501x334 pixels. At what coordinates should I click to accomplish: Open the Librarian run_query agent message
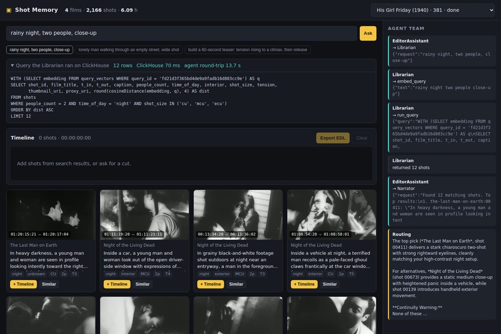click(x=442, y=128)
